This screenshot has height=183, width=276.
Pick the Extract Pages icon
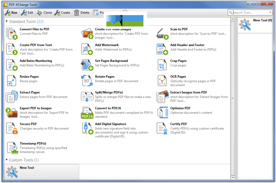12,97
